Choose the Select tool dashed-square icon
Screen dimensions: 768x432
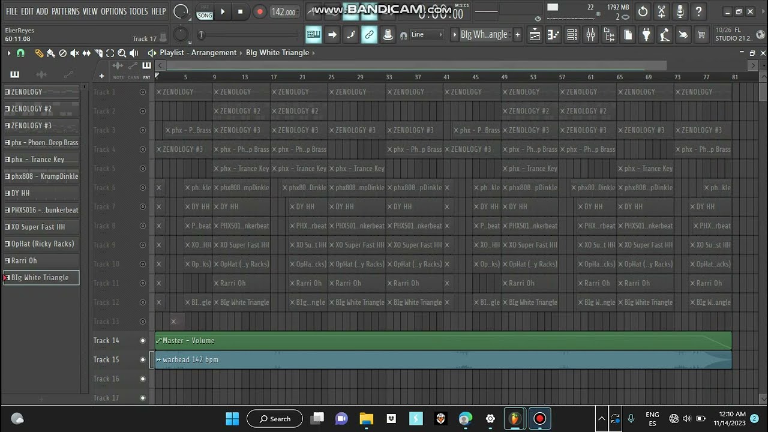point(110,53)
